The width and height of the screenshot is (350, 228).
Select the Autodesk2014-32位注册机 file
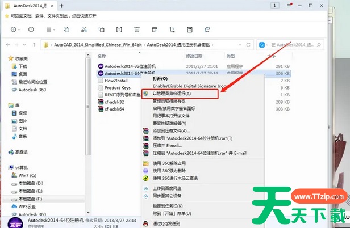(x=130, y=66)
